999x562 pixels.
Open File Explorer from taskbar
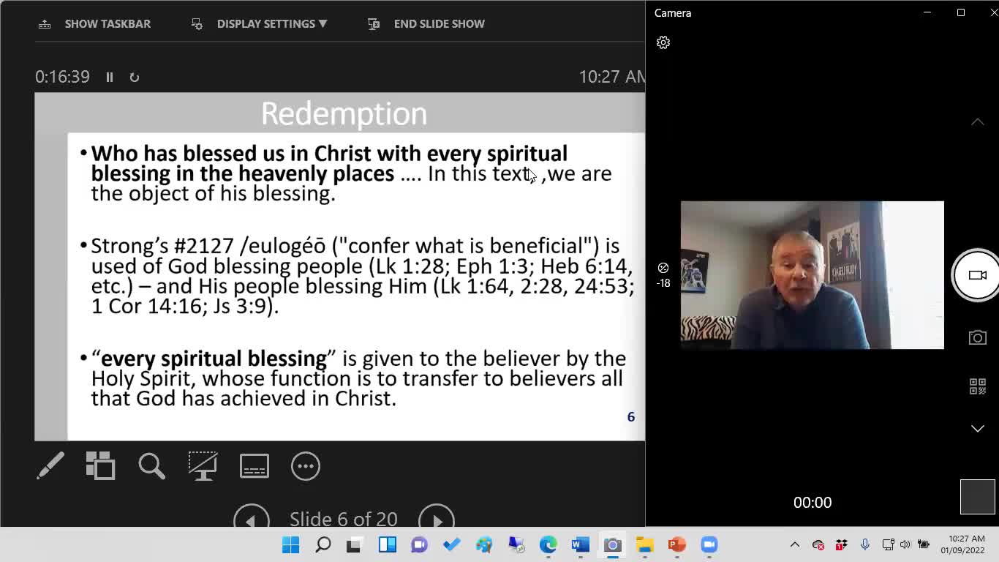tap(644, 545)
